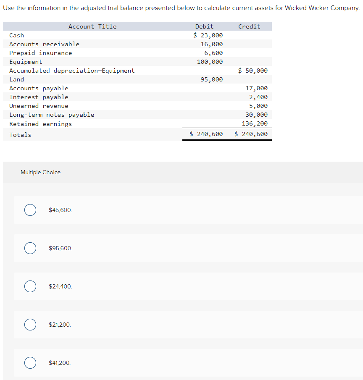The height and width of the screenshot is (380, 363).
Task: Click the Accounts receivable row
Action: click(x=44, y=44)
